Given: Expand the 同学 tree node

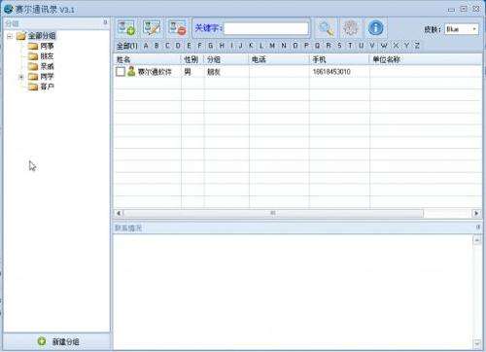Looking at the screenshot, I should pyautogui.click(x=21, y=77).
